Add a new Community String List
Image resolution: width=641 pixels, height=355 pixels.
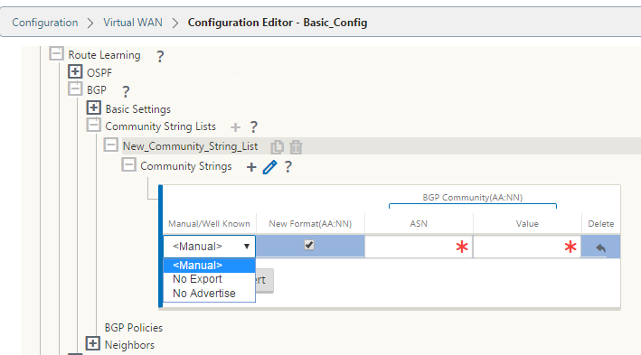[235, 127]
